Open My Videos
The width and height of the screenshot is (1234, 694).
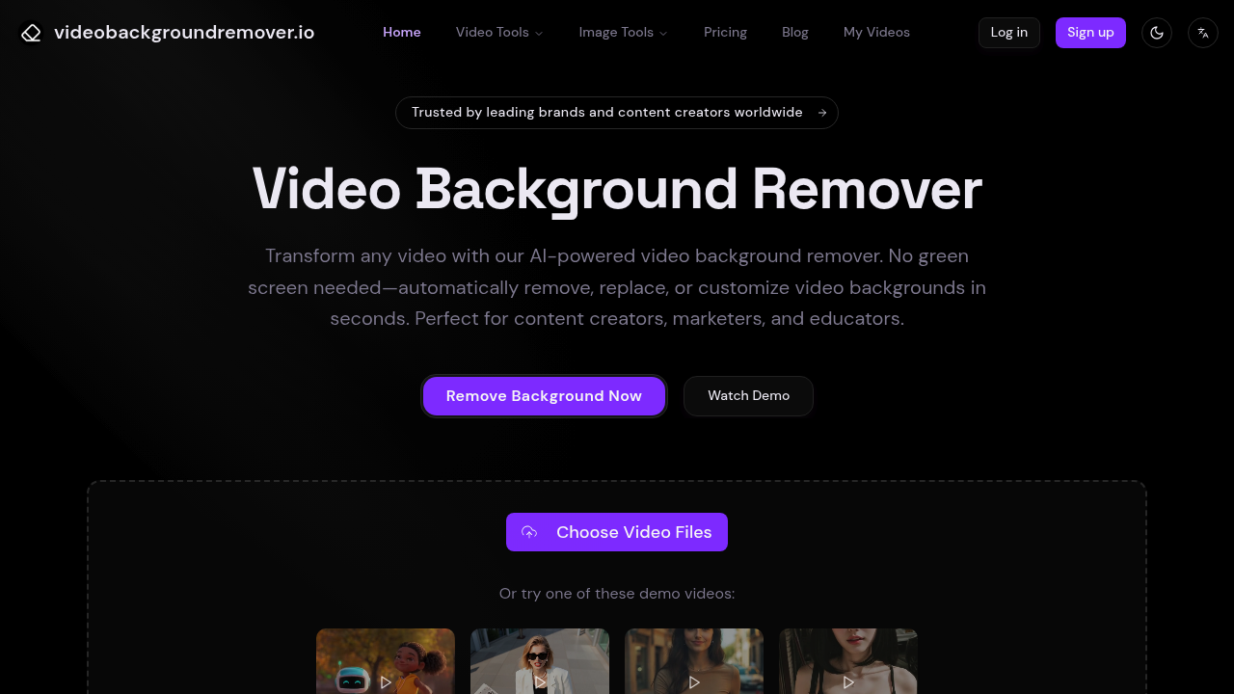[x=876, y=32]
